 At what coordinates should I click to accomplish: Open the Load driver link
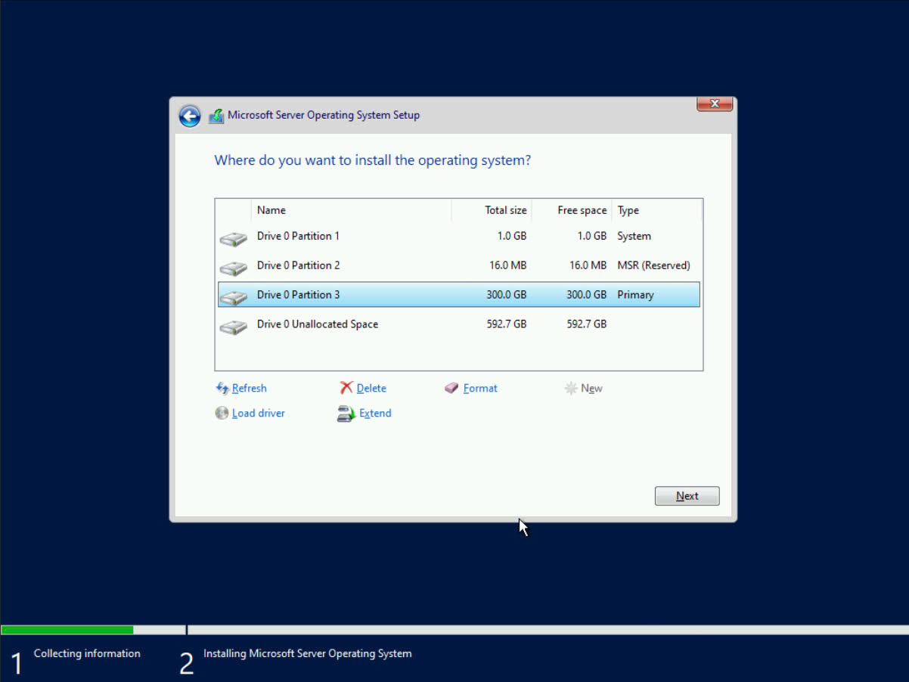click(x=259, y=413)
